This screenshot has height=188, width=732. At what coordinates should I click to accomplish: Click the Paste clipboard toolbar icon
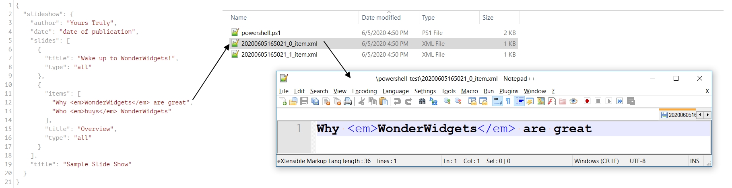tap(384, 101)
